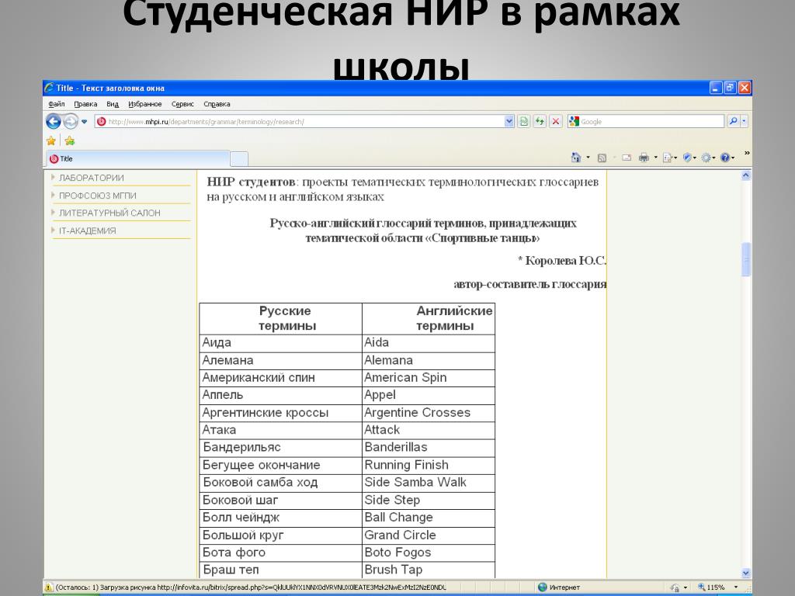Click the page scrollbar up arrow

tap(746, 176)
